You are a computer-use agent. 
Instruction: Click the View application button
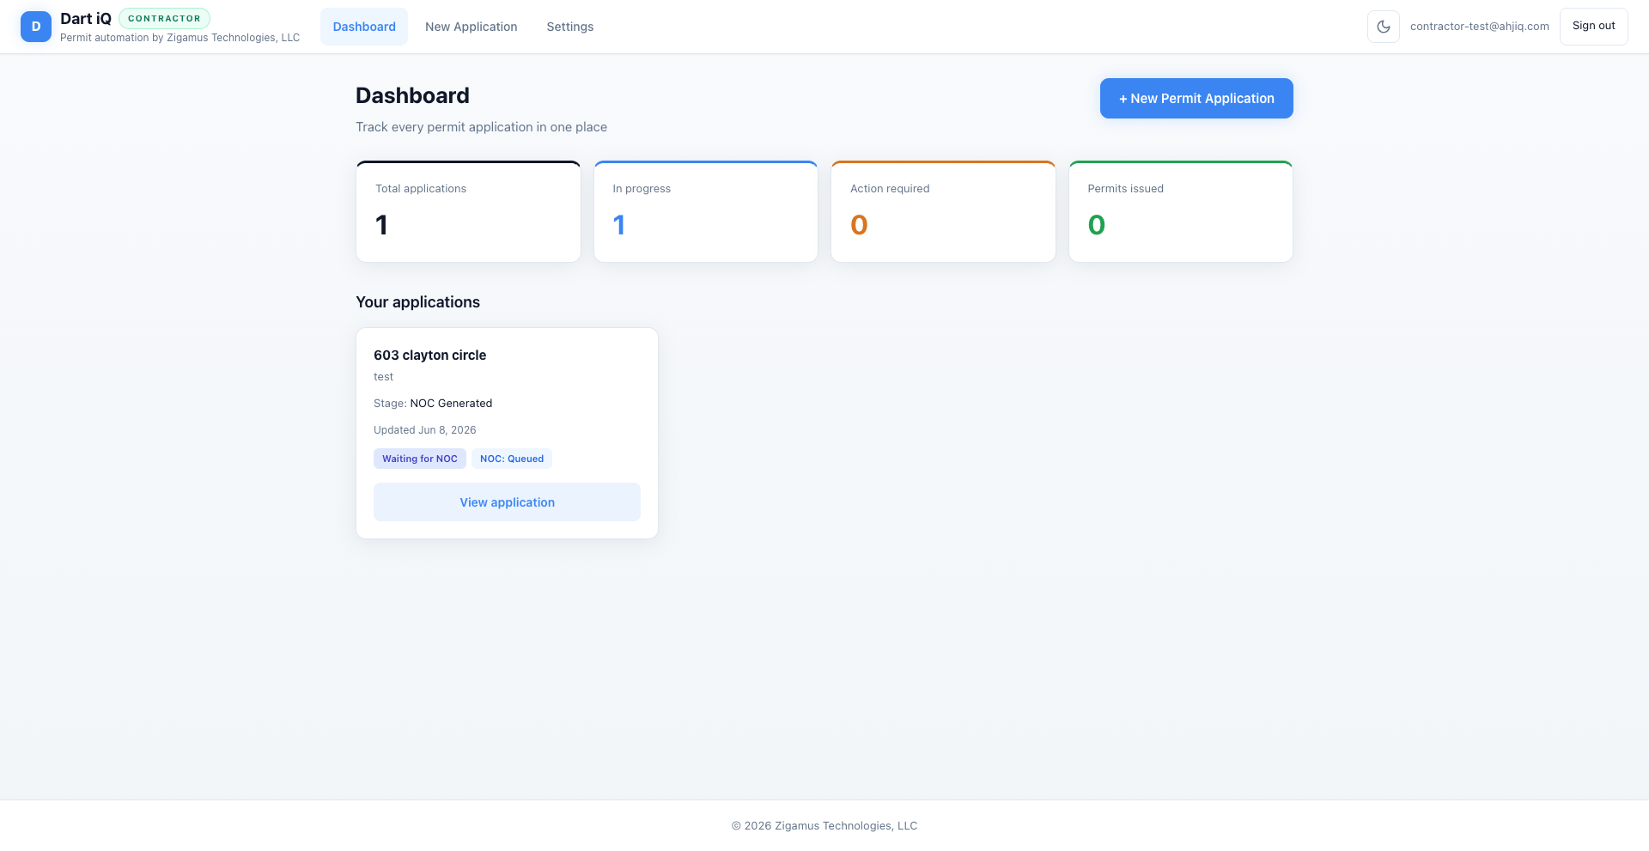507,502
